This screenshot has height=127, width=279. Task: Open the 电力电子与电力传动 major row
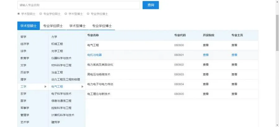[100, 84]
